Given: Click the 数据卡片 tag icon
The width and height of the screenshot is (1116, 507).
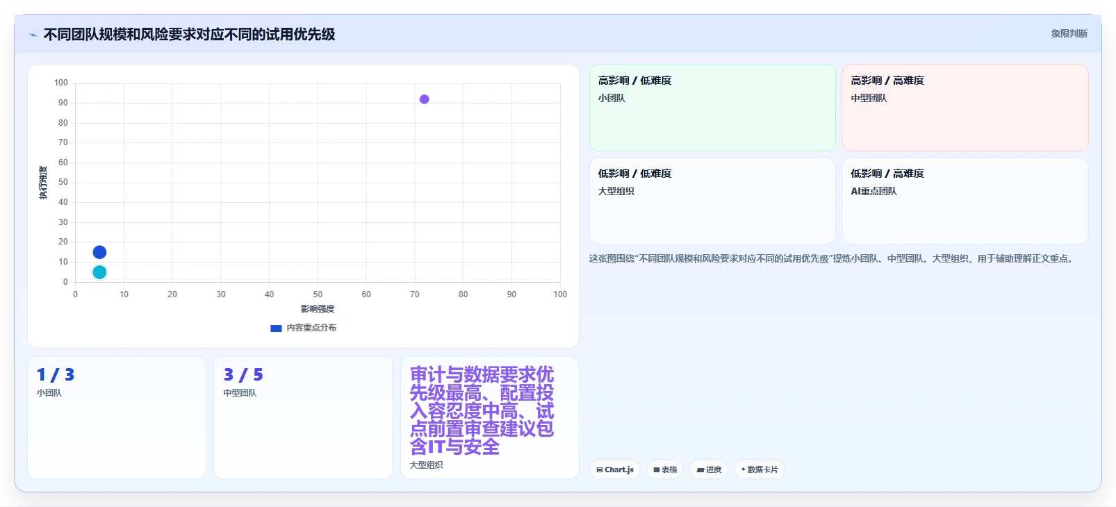Looking at the screenshot, I should (x=744, y=469).
